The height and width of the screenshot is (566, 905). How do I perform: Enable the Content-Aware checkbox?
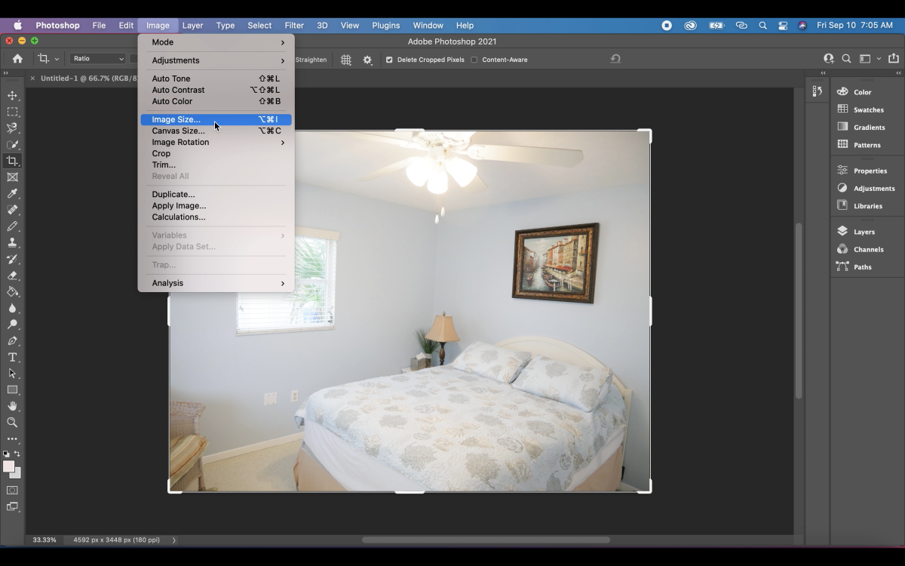(474, 60)
